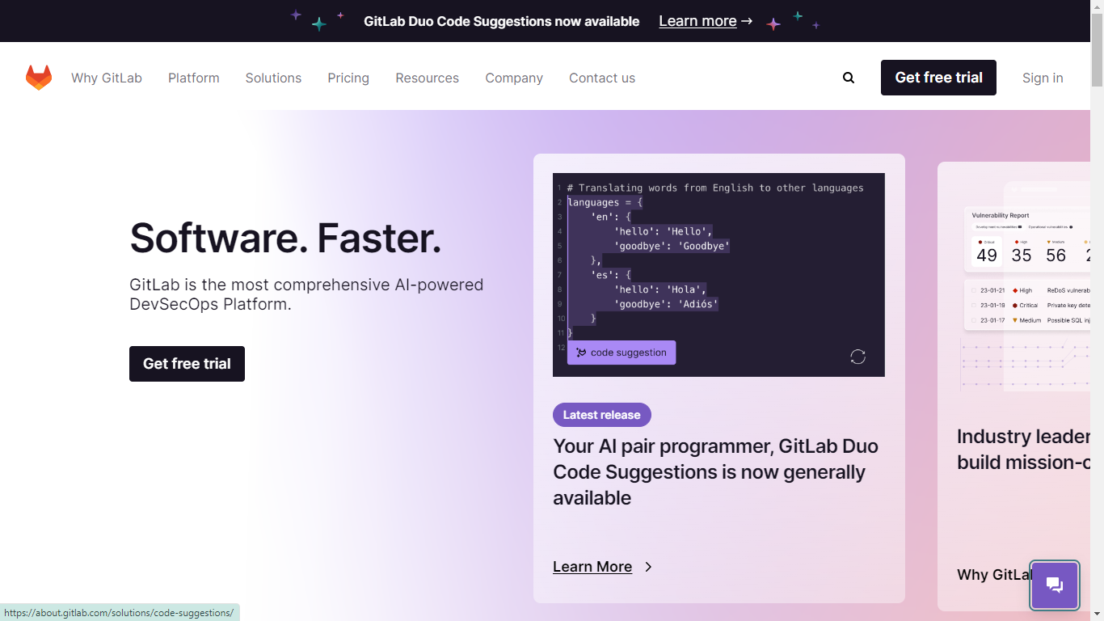Click the code suggestions preview image
Screen dimensions: 1104x621
click(718, 275)
